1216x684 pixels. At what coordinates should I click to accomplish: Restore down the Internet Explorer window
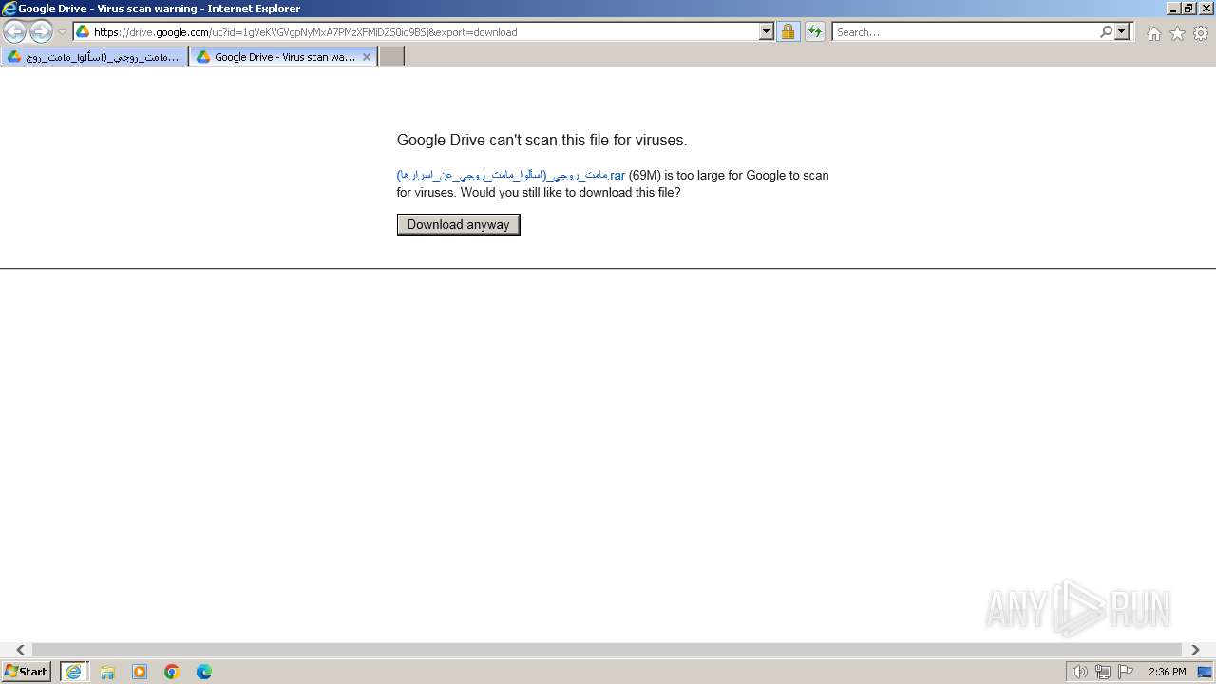click(1188, 9)
